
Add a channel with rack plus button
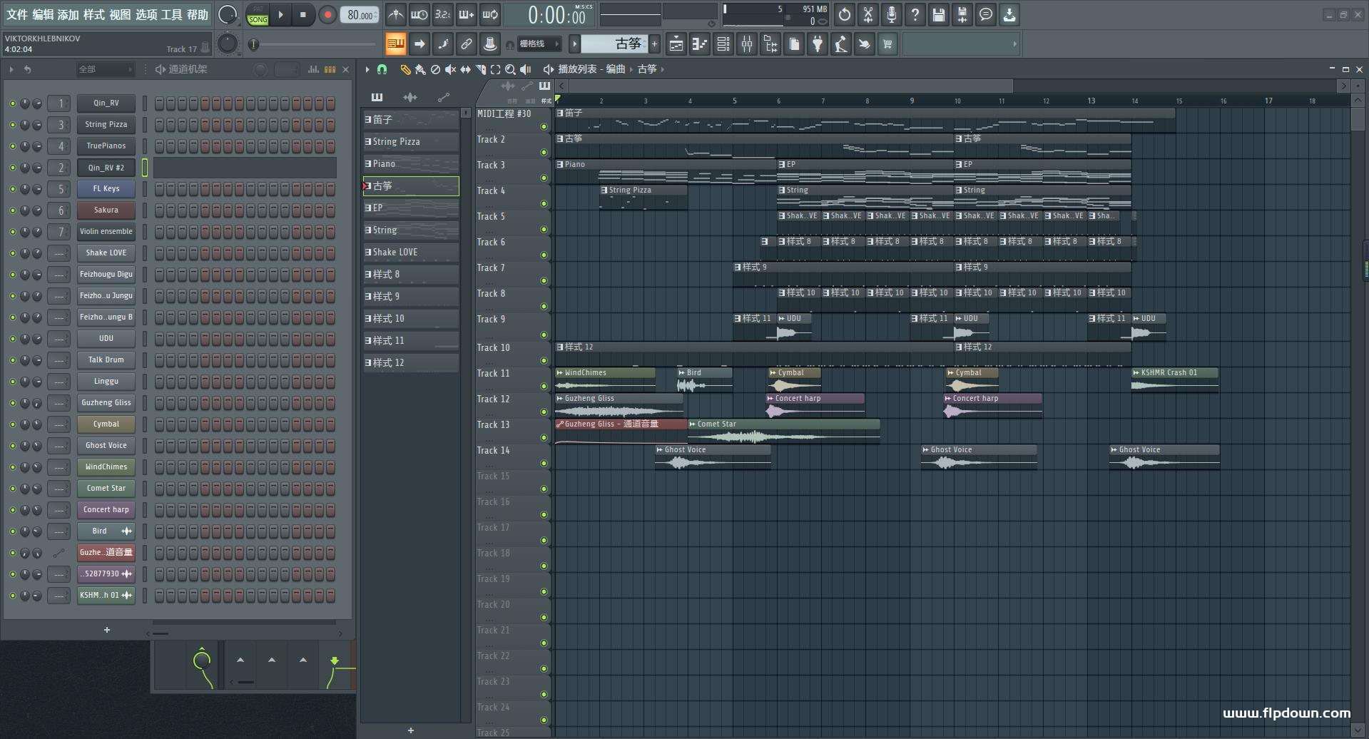pos(107,630)
